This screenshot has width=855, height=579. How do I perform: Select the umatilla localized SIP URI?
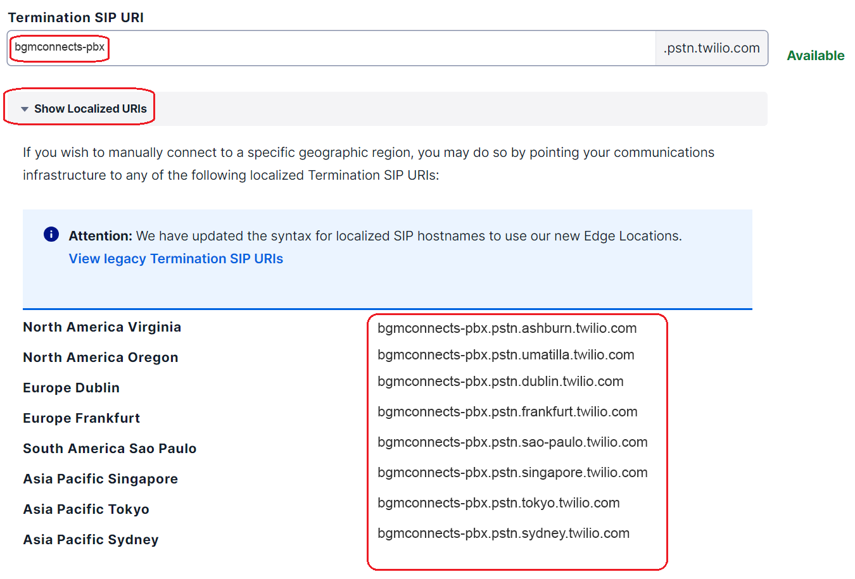pyautogui.click(x=505, y=355)
